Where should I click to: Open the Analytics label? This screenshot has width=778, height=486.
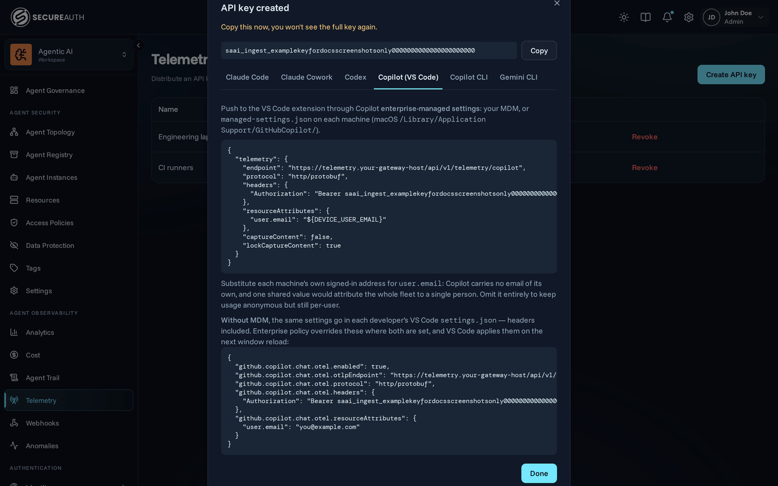[x=40, y=333]
